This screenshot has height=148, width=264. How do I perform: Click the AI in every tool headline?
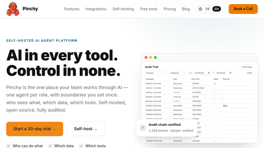tap(62, 55)
